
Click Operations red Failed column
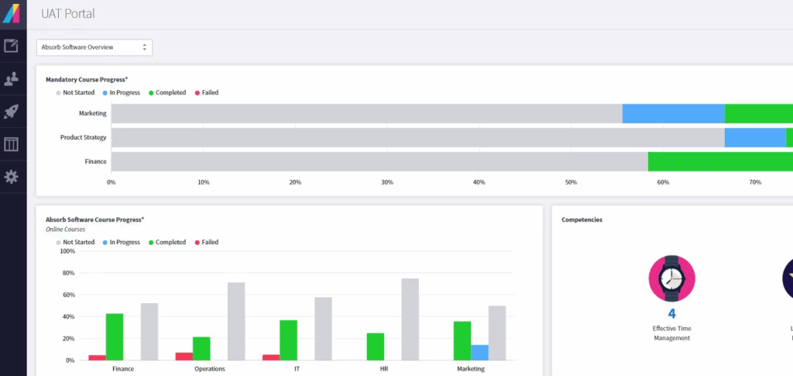(x=184, y=357)
